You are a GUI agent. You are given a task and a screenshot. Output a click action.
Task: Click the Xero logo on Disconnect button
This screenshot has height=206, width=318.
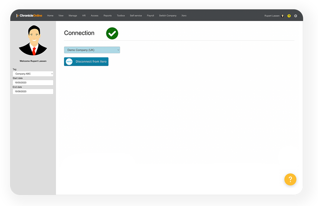tap(69, 62)
